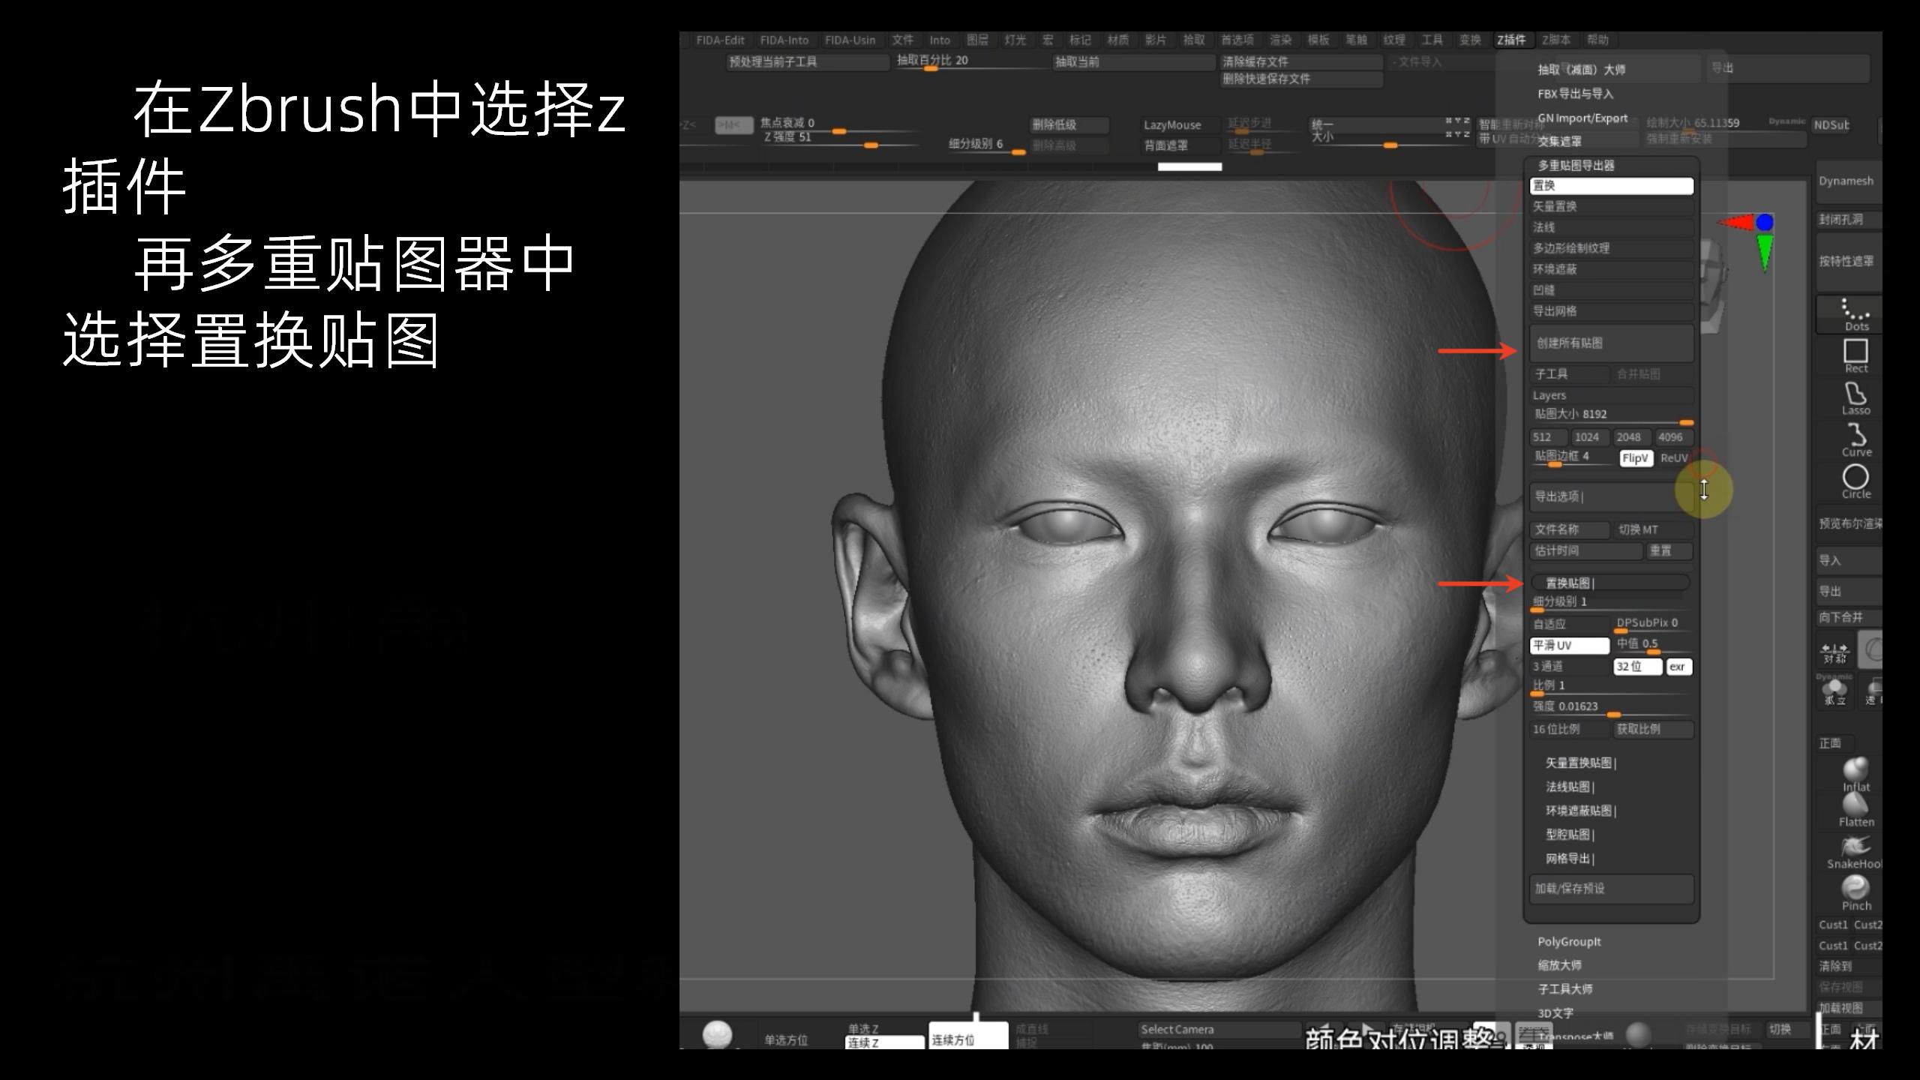Screen dimensions: 1920x1080
Task: Expand the 矢量置换贴图 section
Action: click(1580, 763)
